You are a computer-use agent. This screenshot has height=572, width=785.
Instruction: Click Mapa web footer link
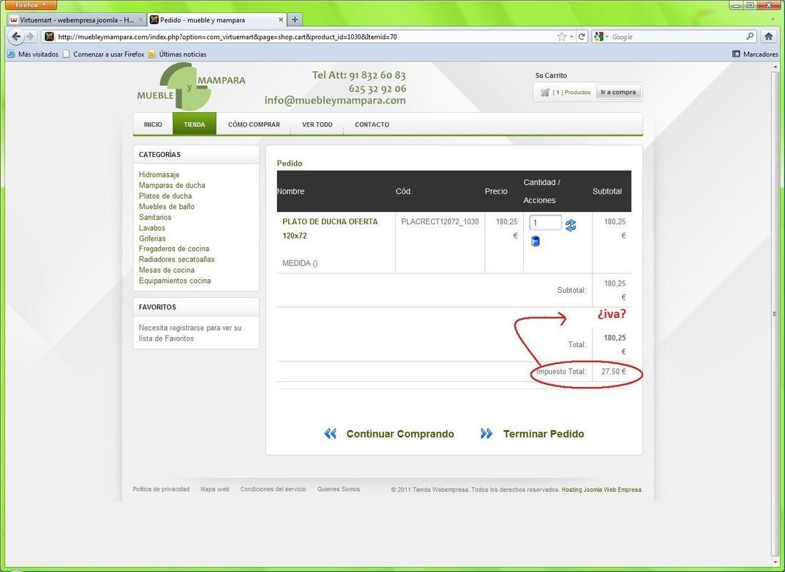215,489
